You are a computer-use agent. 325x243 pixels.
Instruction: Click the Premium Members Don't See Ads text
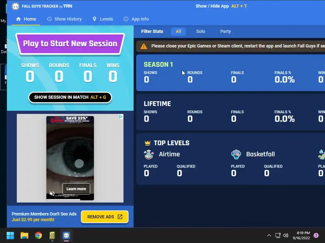[x=44, y=214]
